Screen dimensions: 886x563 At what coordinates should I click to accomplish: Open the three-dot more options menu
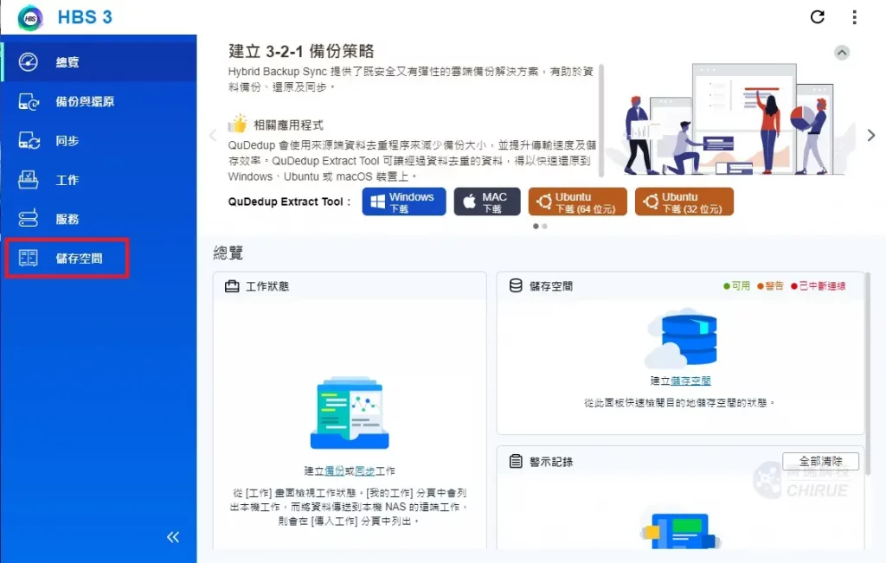click(854, 17)
